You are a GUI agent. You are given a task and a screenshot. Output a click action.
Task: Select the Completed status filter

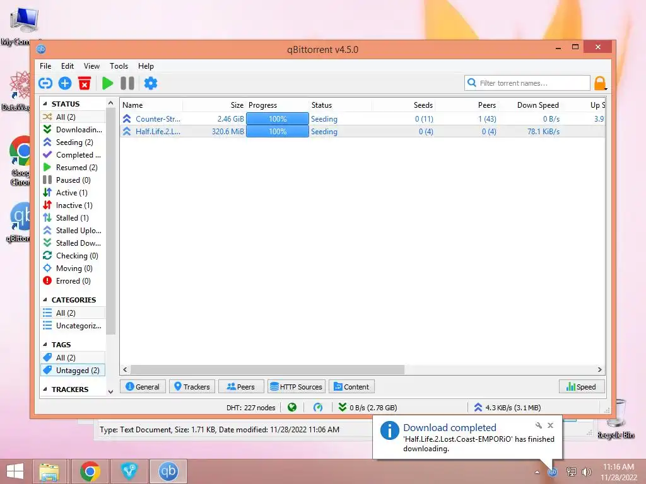pos(73,155)
